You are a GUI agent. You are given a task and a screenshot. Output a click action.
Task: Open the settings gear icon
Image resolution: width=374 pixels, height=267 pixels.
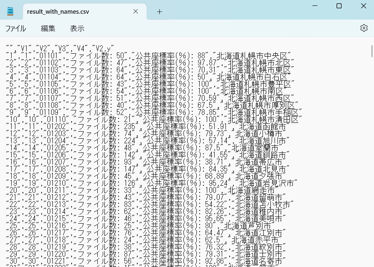coord(364,28)
